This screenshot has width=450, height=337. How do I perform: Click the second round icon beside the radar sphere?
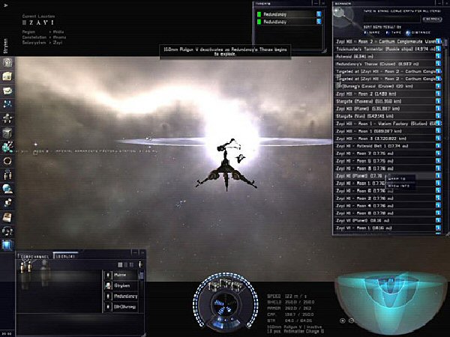click(x=351, y=321)
